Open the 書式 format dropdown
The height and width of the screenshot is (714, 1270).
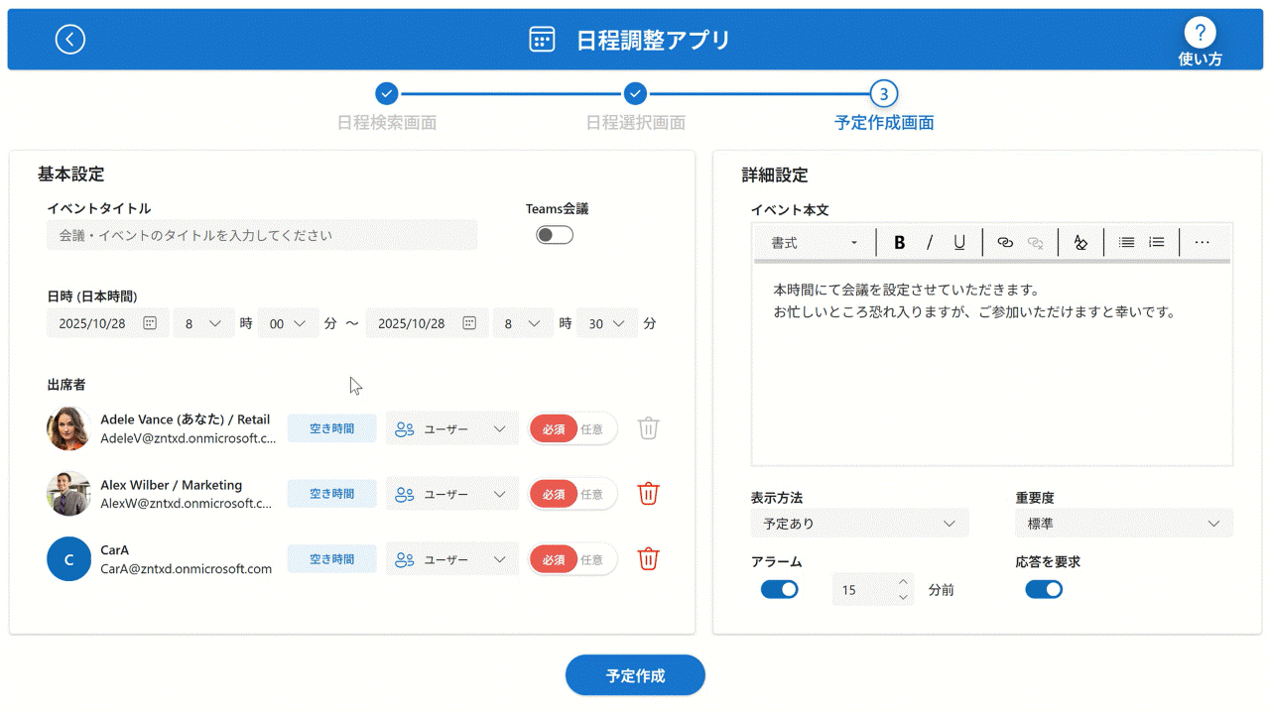click(x=815, y=243)
